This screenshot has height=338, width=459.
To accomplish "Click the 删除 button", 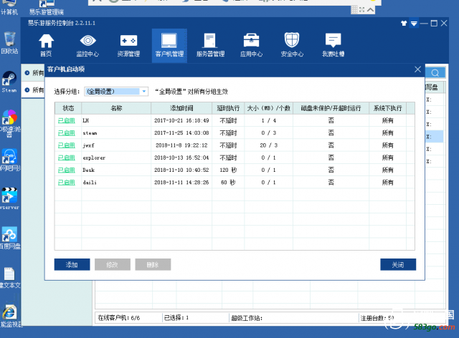I will pos(153,265).
